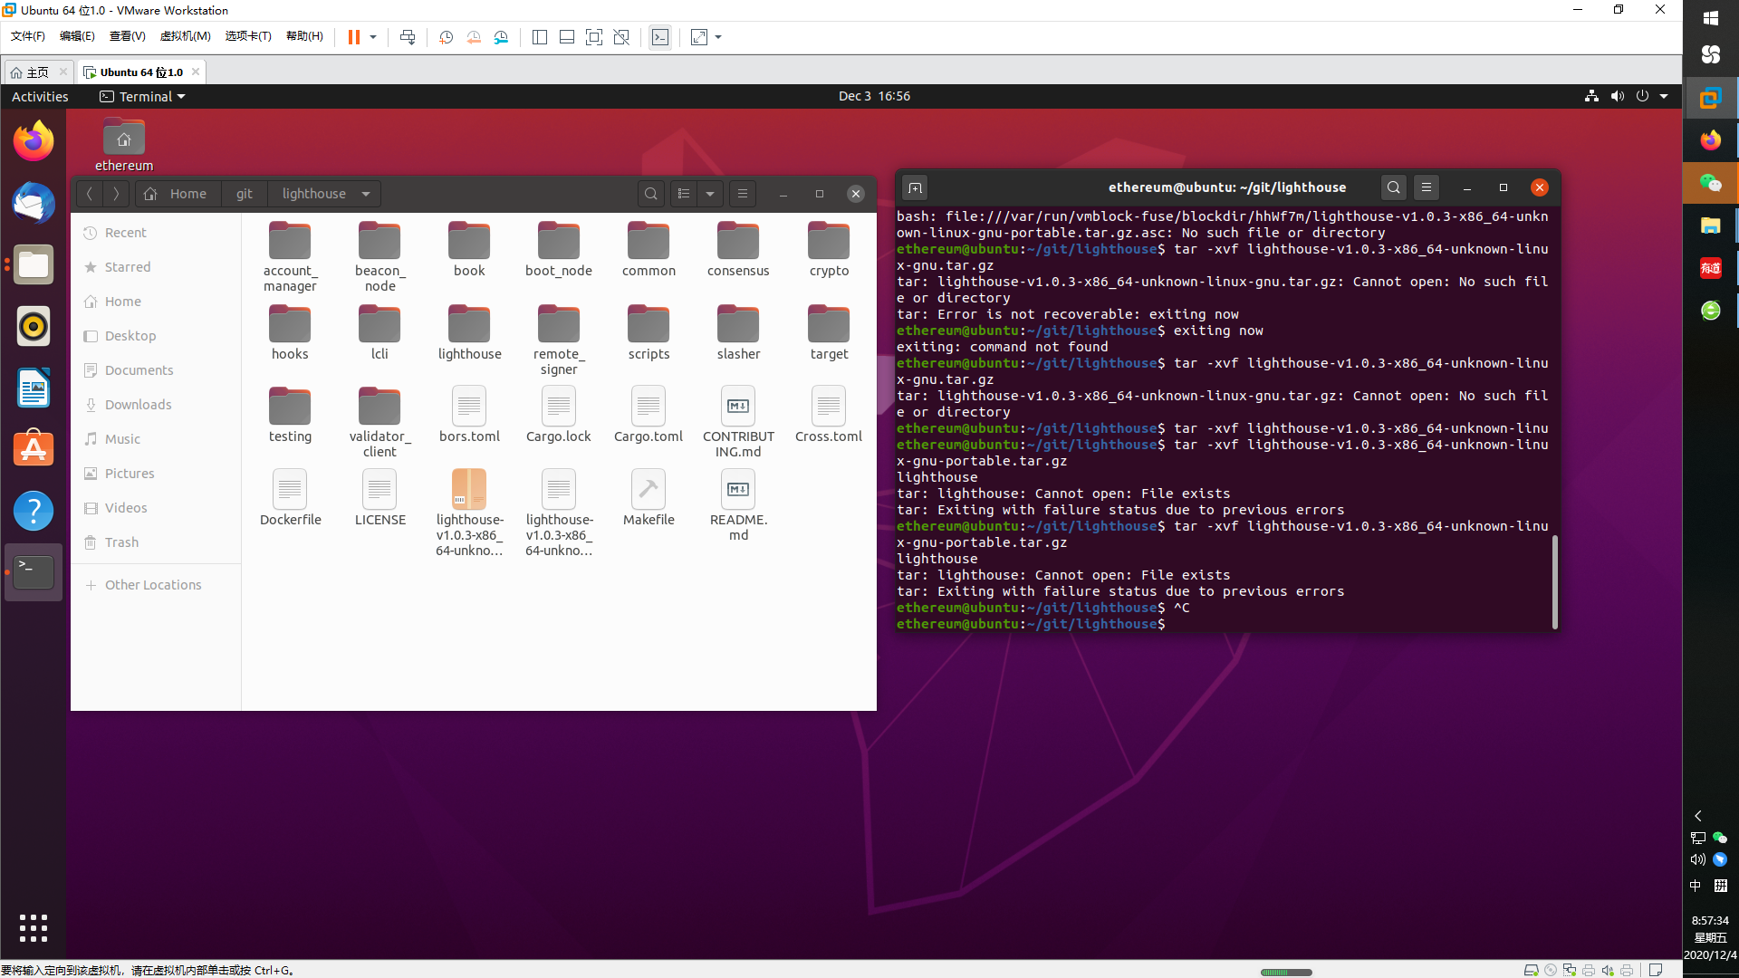Open Other Locations in Files sidebar
Screen dimensions: 1739x978
152,585
